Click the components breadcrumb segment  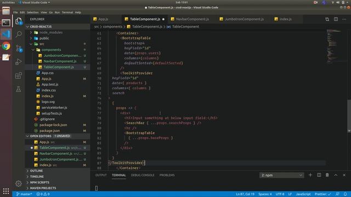112,27
